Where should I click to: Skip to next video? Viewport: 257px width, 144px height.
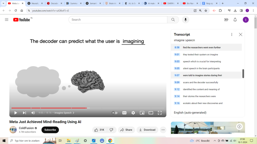coord(24,113)
